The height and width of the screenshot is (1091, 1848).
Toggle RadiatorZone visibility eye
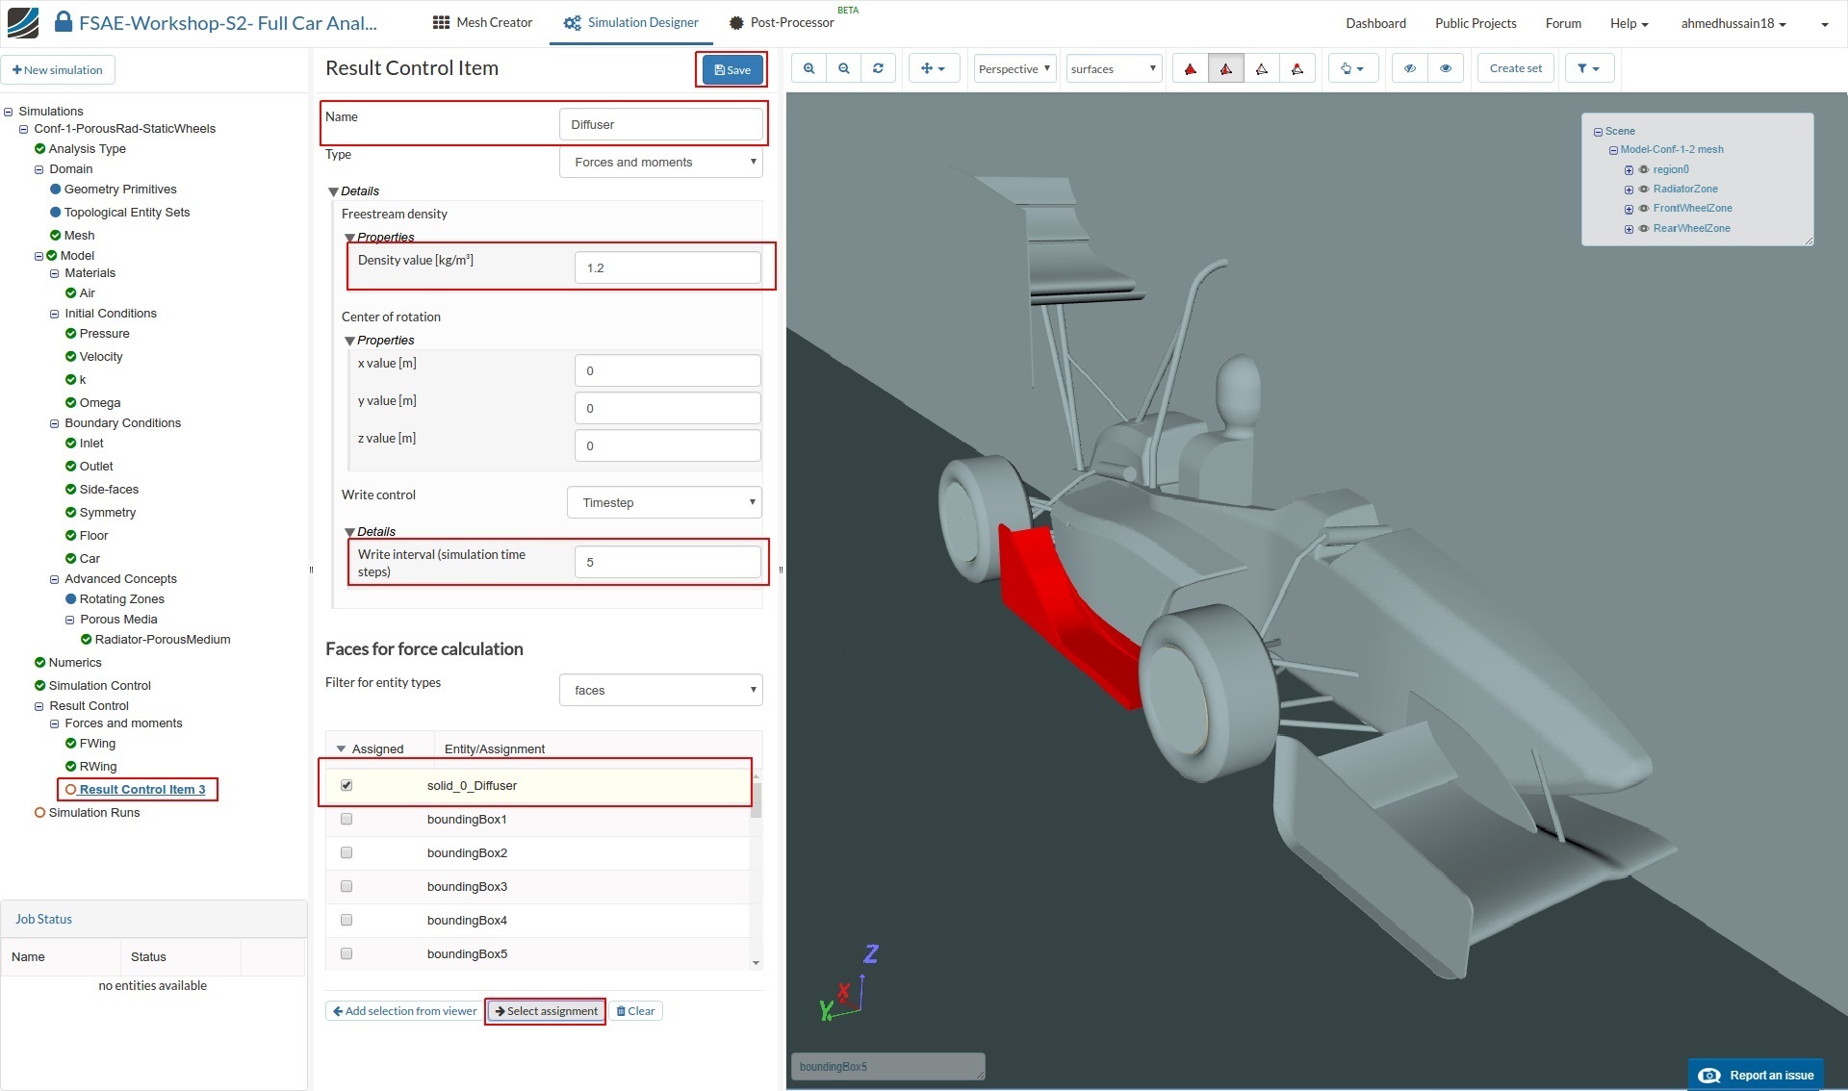pos(1644,189)
